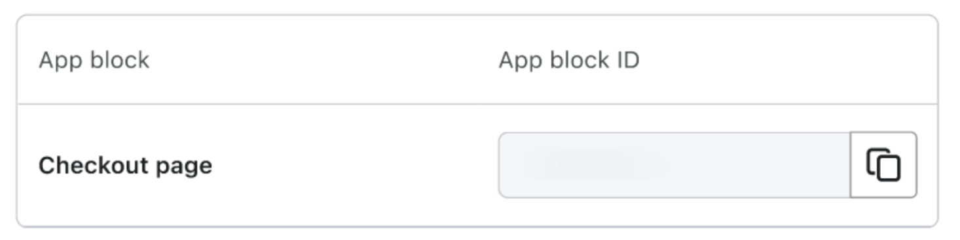Click the App block heading text
960x240 pixels.
pyautogui.click(x=94, y=60)
